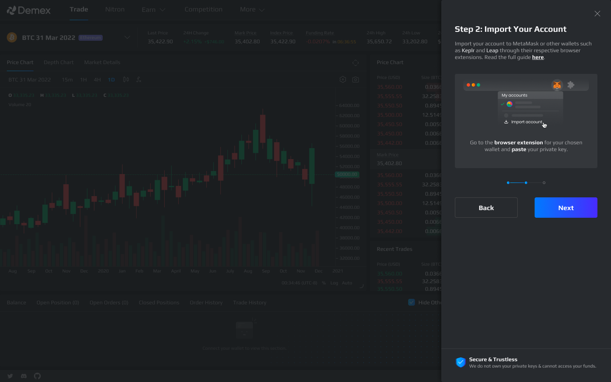This screenshot has height=382, width=611.
Task: Click the Demex logo
Action: (x=29, y=10)
